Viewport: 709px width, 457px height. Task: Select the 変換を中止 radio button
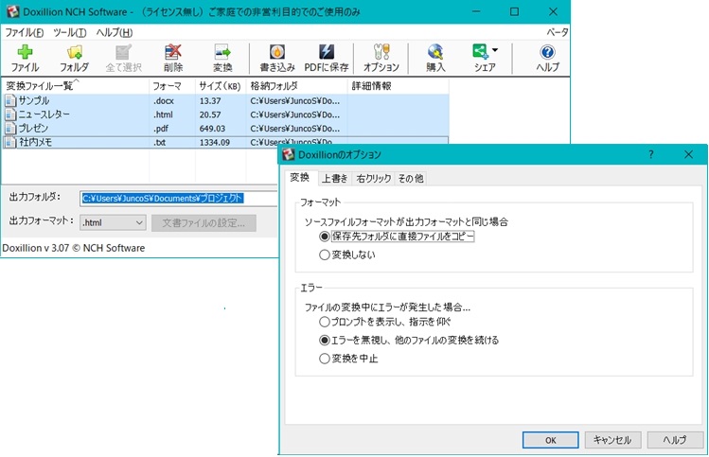click(324, 359)
